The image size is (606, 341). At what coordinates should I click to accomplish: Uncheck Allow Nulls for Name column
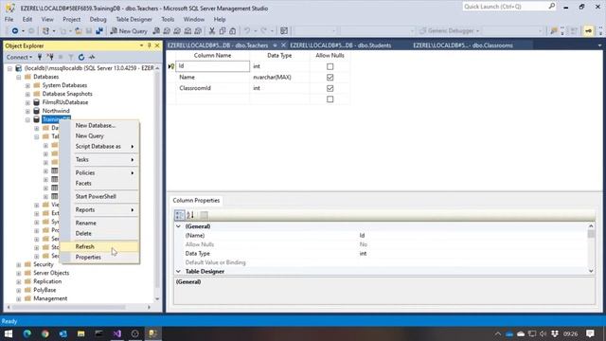(x=330, y=78)
